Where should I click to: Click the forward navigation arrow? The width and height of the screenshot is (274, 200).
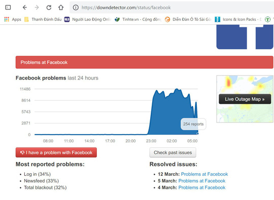point(37,7)
